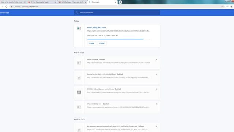The width and height of the screenshot is (234, 132).
Task: Open the extensions icon in the Chrome toolbar
Action: click(x=227, y=7)
